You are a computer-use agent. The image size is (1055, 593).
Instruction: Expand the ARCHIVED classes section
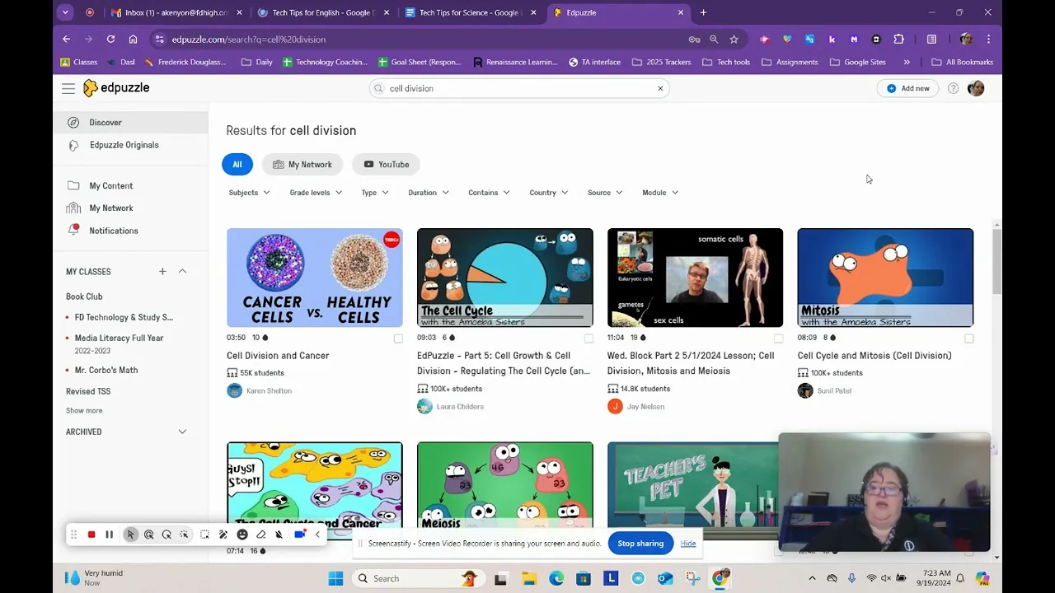pos(182,432)
